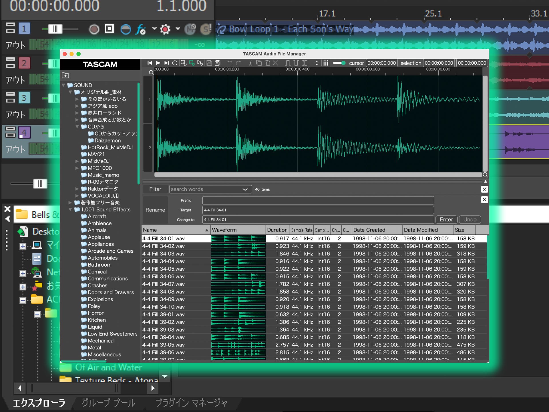549x412 pixels.
Task: Click the undo arrow icon
Action: 230,63
